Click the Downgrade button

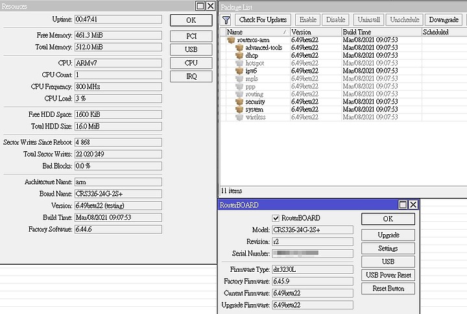(444, 20)
